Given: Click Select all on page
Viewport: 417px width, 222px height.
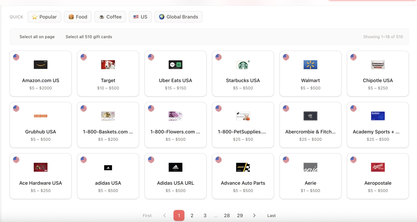Looking at the screenshot, I should tap(37, 37).
